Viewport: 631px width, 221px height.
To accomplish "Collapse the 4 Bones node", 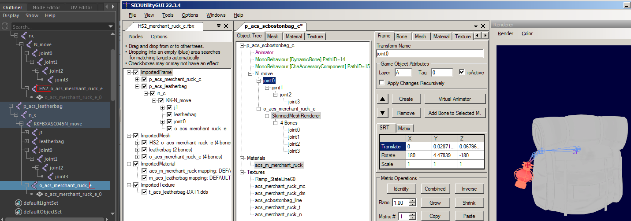I will click(x=276, y=123).
